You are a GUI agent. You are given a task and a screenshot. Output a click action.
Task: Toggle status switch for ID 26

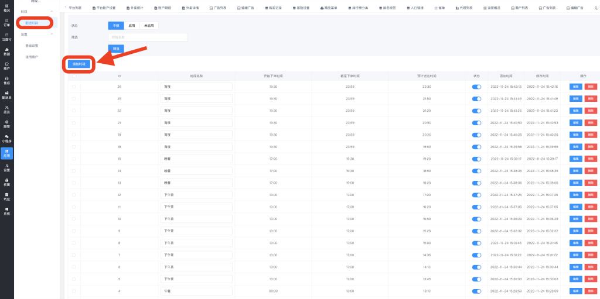click(476, 87)
